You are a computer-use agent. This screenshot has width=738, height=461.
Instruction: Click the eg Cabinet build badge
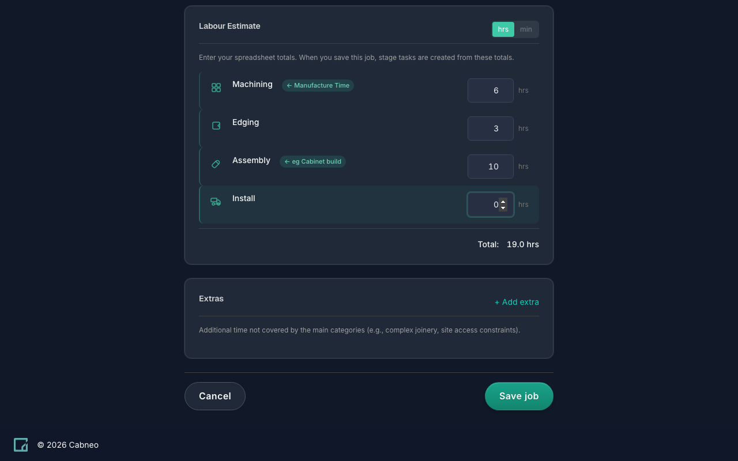click(x=312, y=161)
